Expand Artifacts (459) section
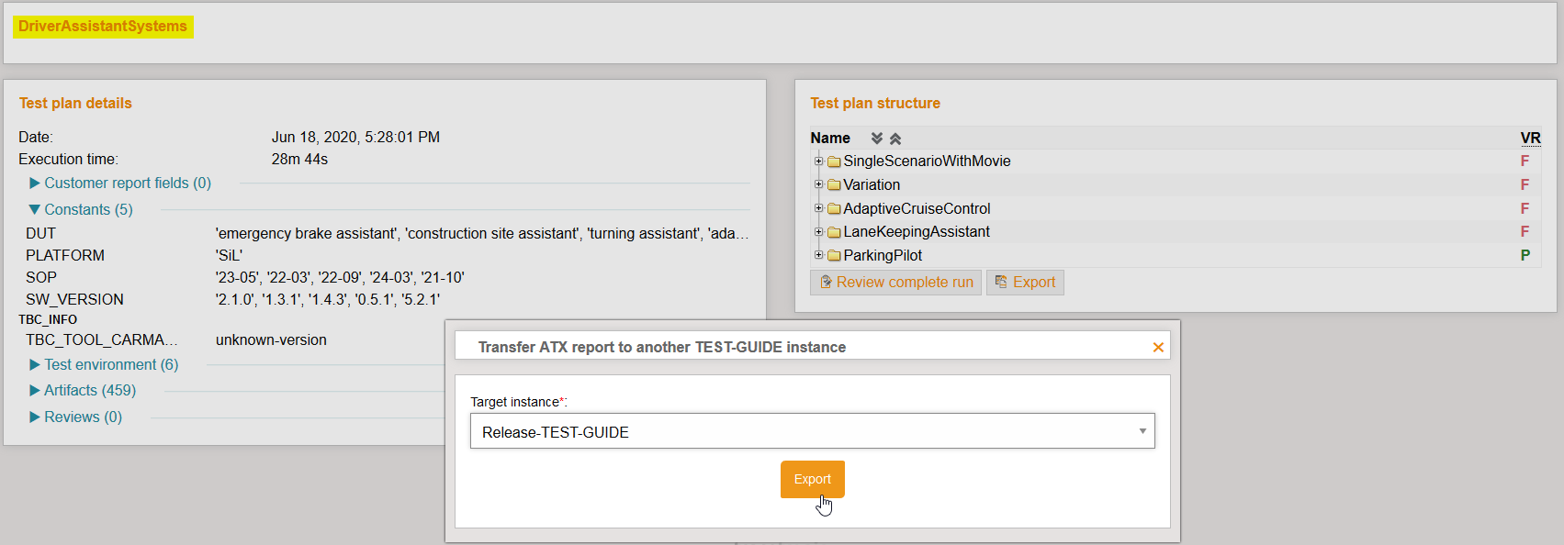This screenshot has width=1564, height=545. [x=83, y=390]
